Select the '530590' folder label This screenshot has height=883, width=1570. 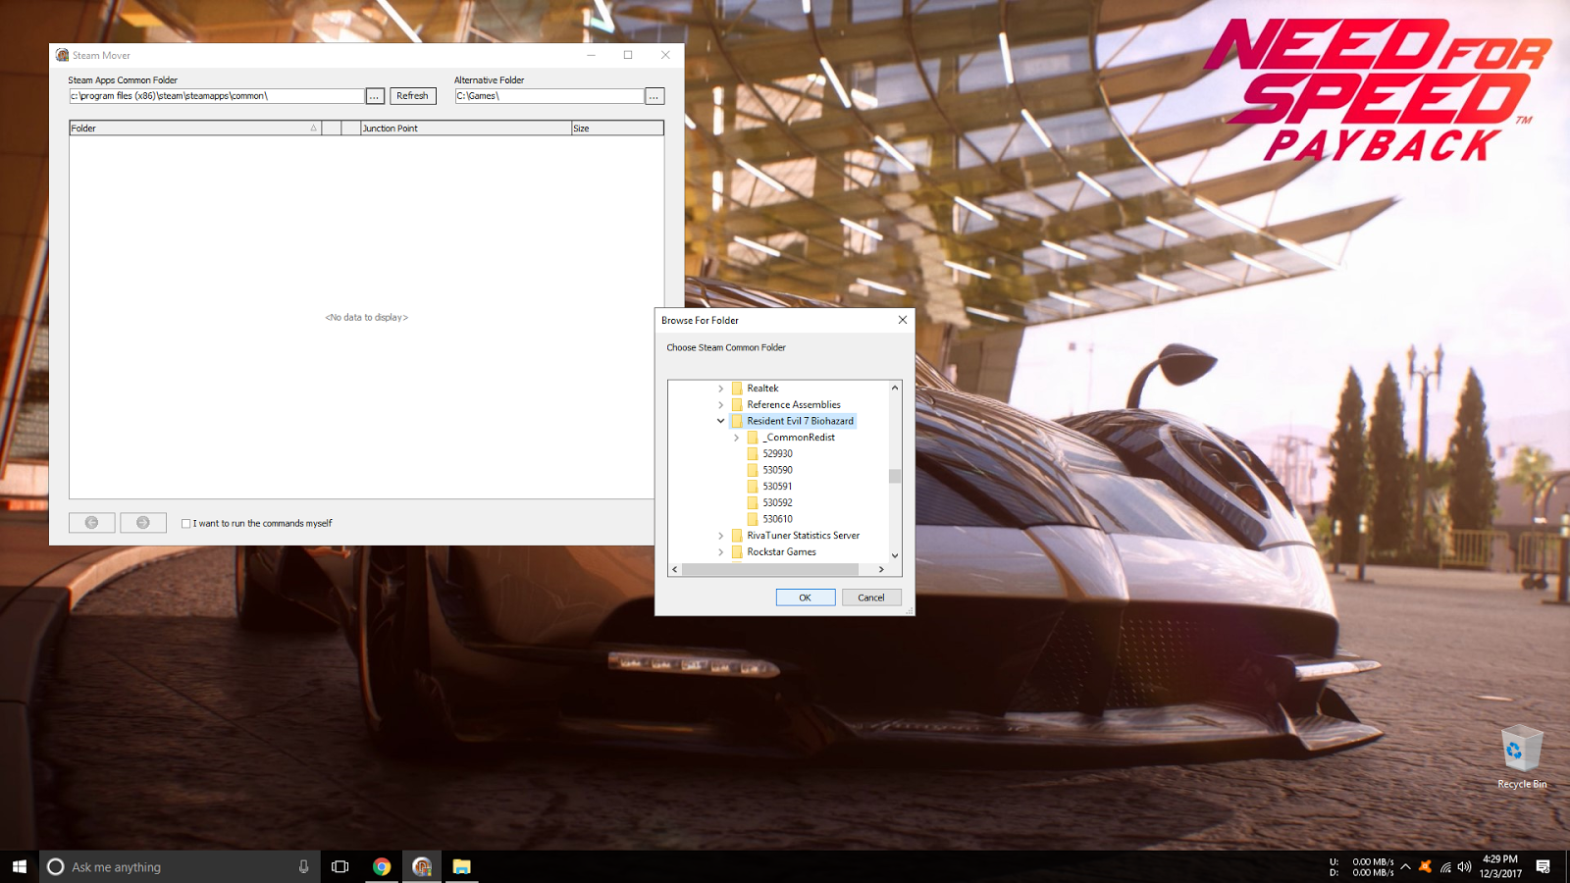click(777, 470)
